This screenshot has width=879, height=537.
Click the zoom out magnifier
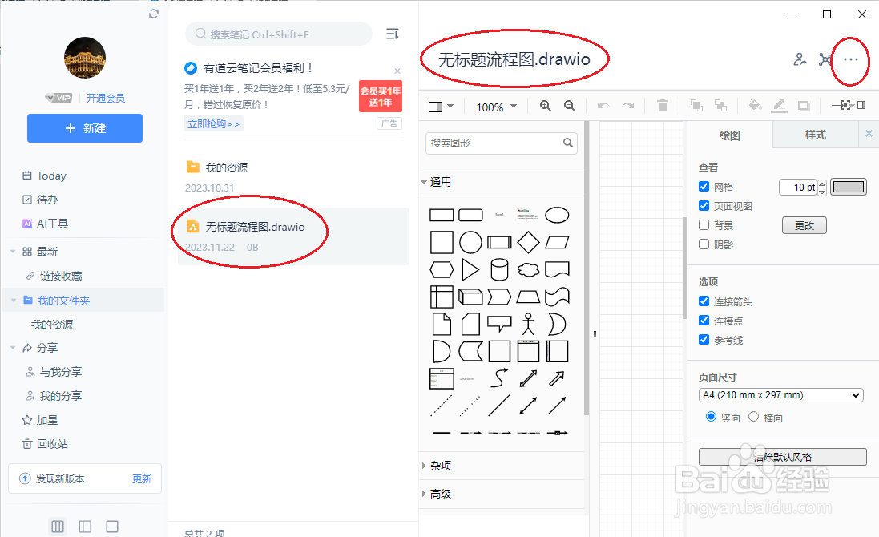coord(570,105)
